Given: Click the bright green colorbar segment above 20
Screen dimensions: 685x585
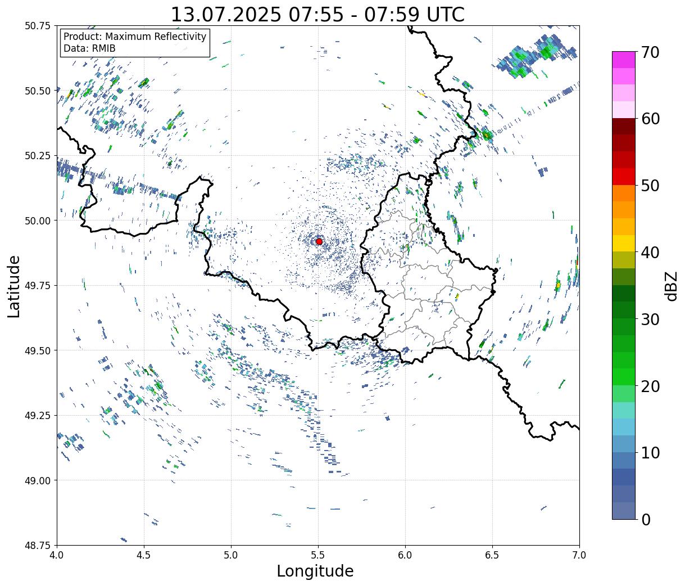Looking at the screenshot, I should click(624, 377).
